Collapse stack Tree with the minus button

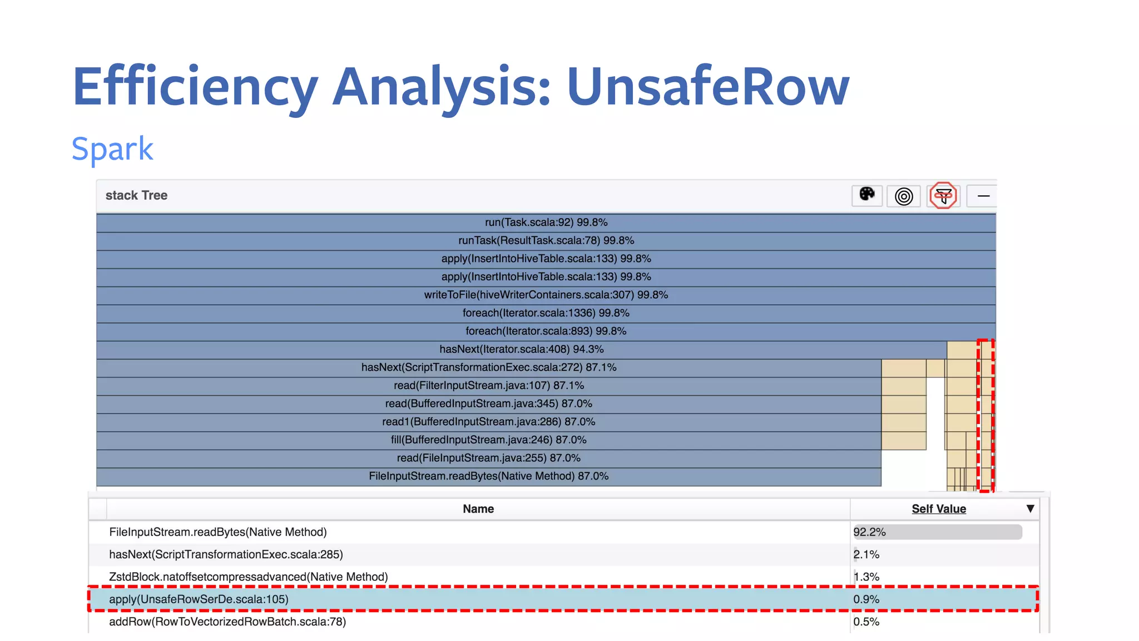[x=983, y=196]
